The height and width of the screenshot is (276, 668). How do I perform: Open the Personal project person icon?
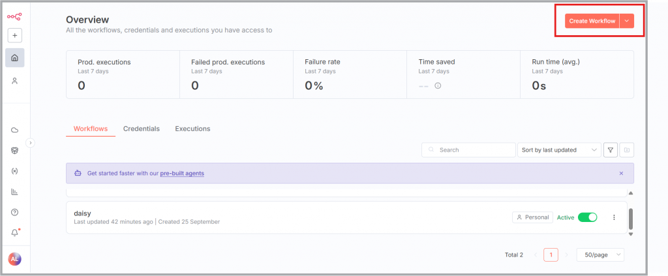point(15,81)
